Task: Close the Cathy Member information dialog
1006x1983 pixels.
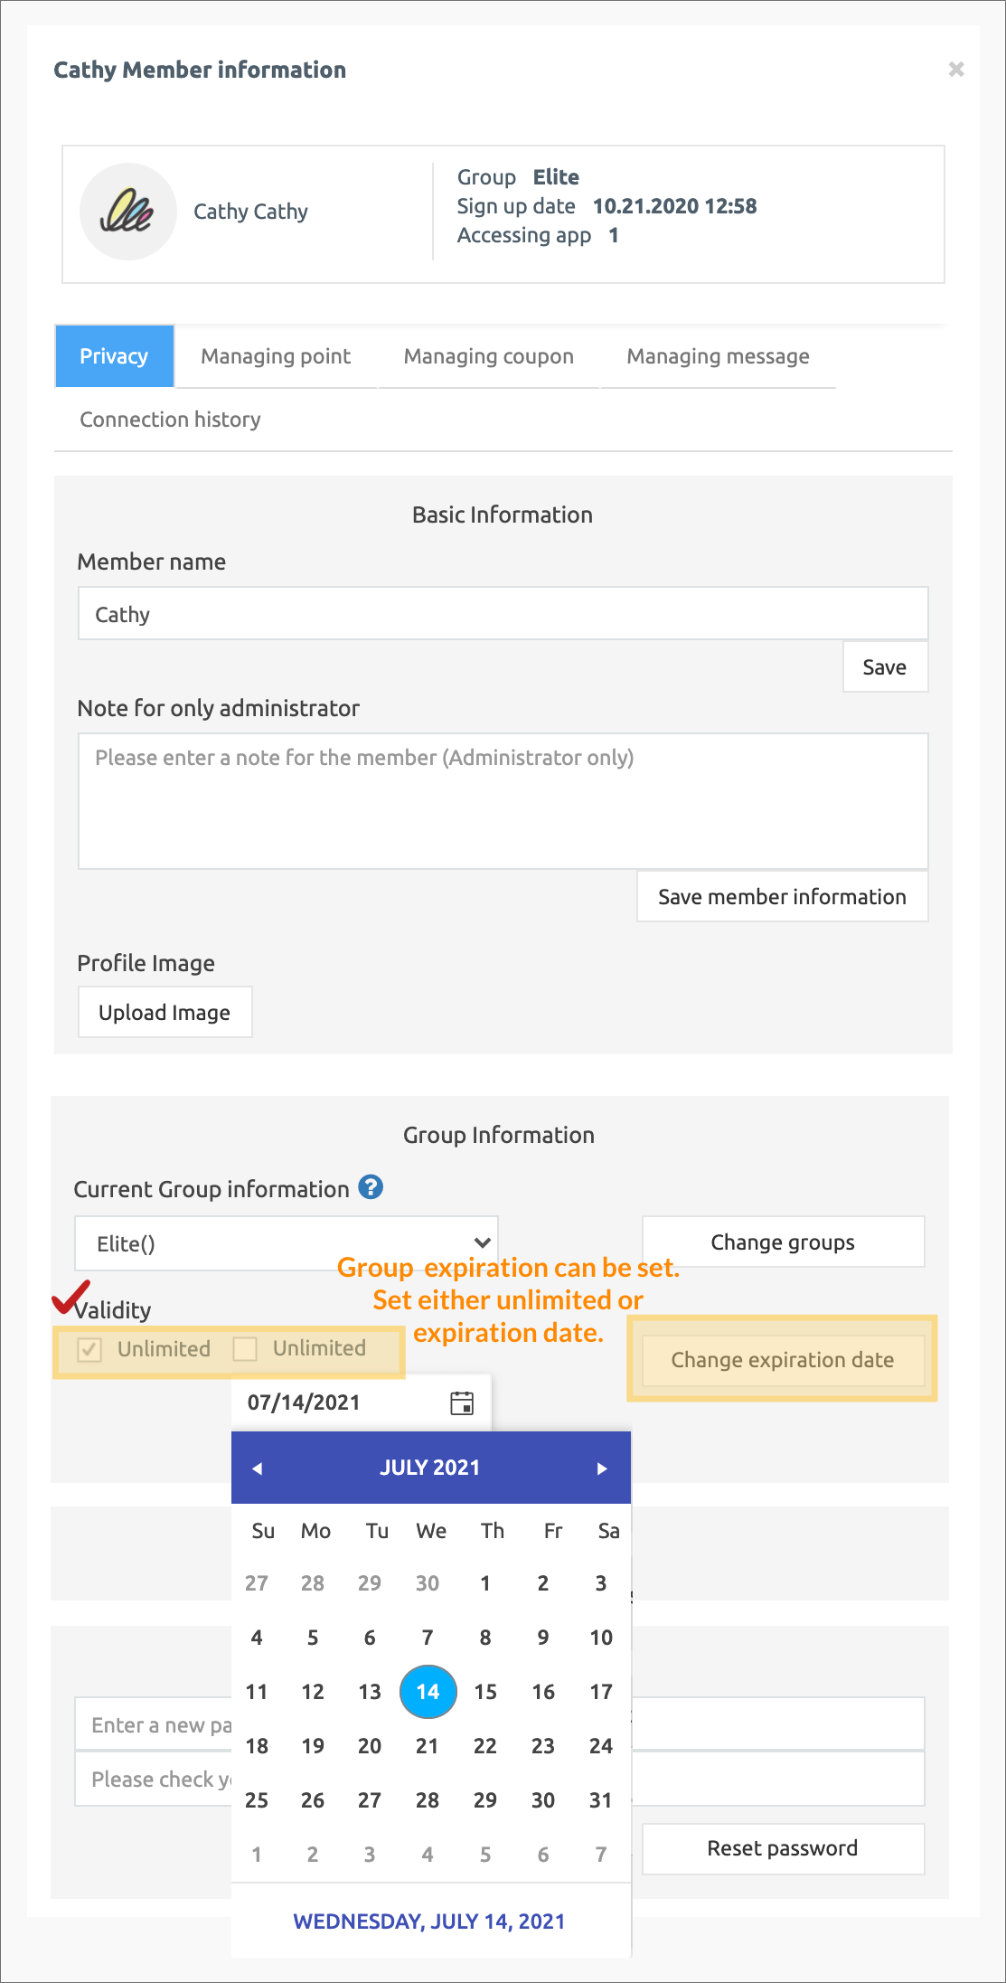Action: (956, 70)
